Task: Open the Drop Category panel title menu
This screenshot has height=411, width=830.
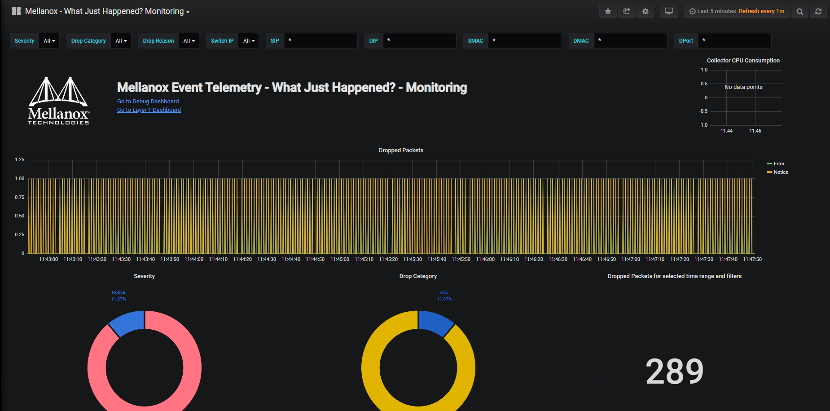Action: [x=418, y=276]
